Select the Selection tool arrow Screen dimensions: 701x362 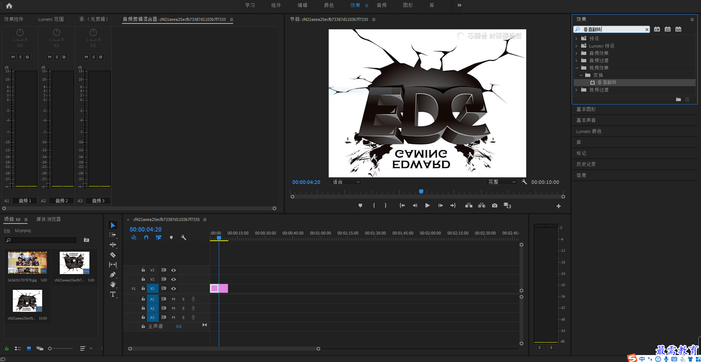pyautogui.click(x=113, y=225)
